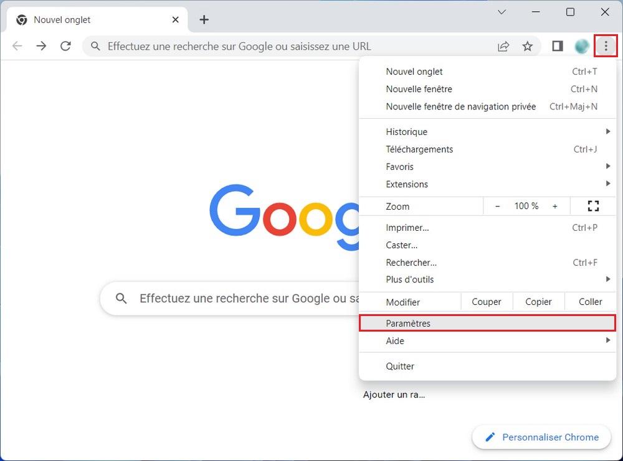The width and height of the screenshot is (623, 461).
Task: Click the Google search box on the page
Action: coord(230,299)
